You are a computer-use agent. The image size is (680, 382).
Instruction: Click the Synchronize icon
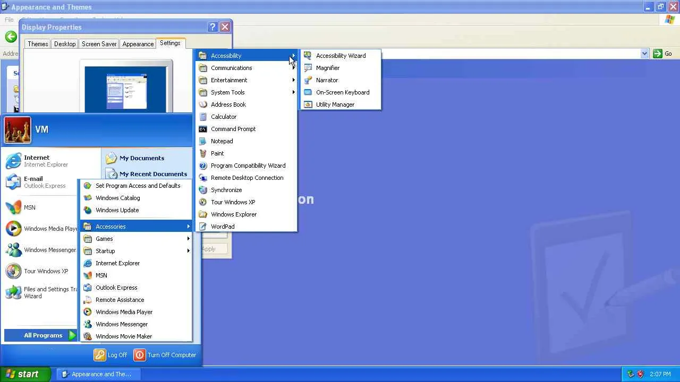click(x=202, y=190)
